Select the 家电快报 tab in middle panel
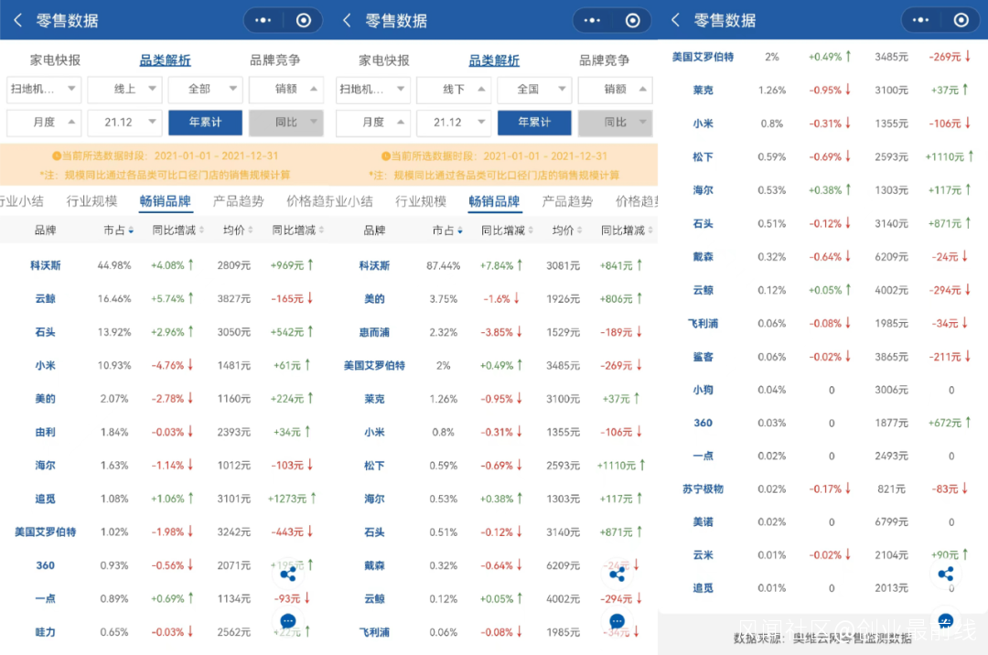988x655 pixels. 383,59
